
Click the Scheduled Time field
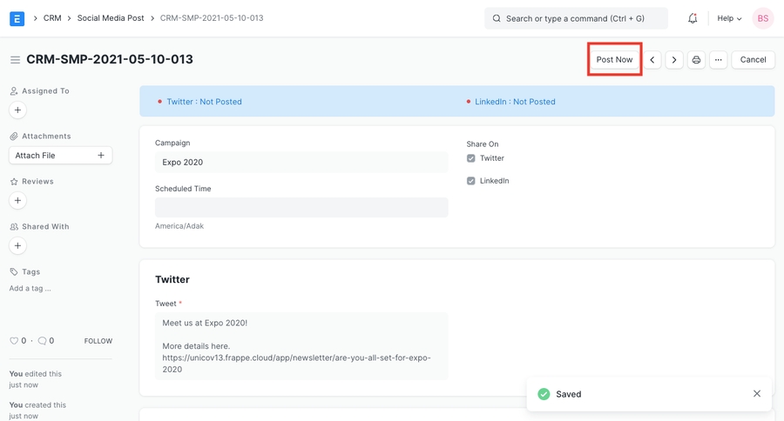[x=301, y=207]
